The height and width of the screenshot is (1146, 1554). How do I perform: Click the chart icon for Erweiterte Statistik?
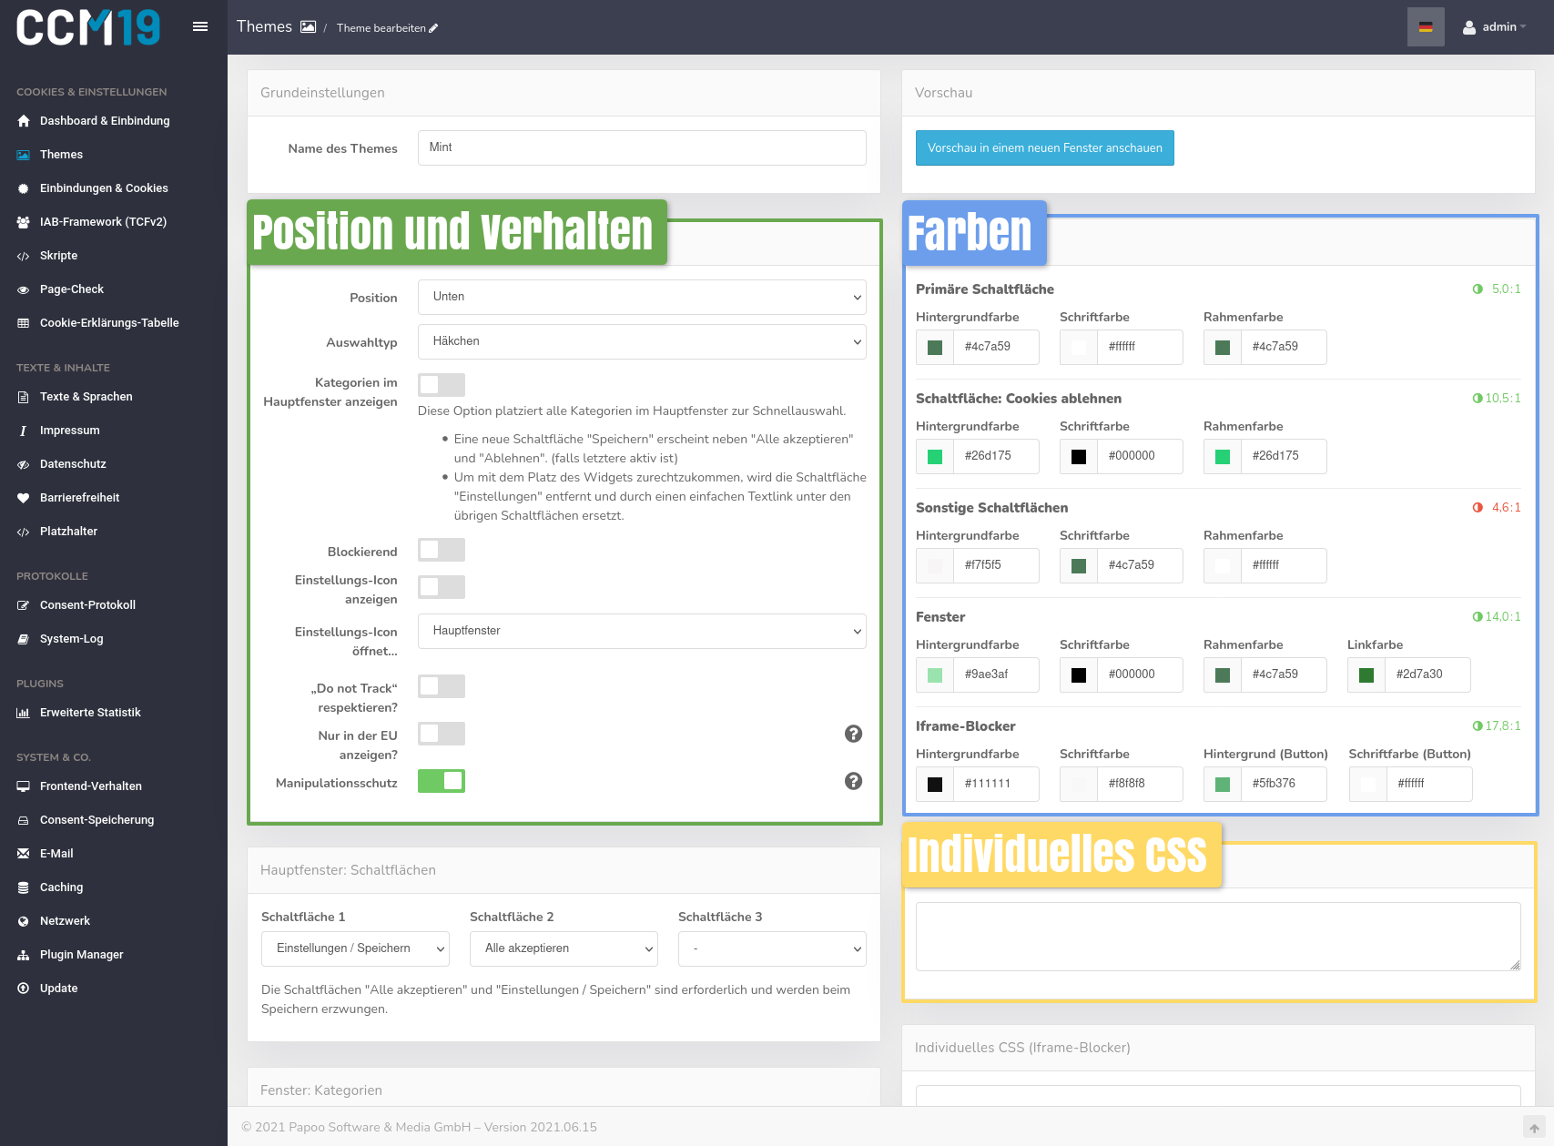[24, 713]
